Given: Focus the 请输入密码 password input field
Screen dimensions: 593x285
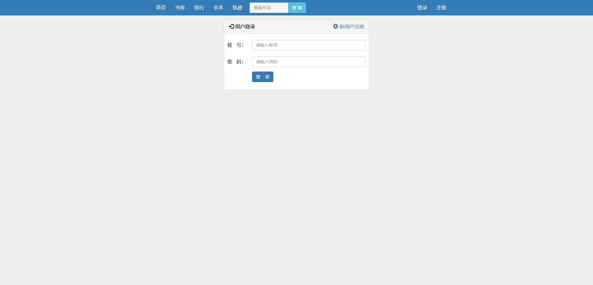Looking at the screenshot, I should [x=309, y=62].
